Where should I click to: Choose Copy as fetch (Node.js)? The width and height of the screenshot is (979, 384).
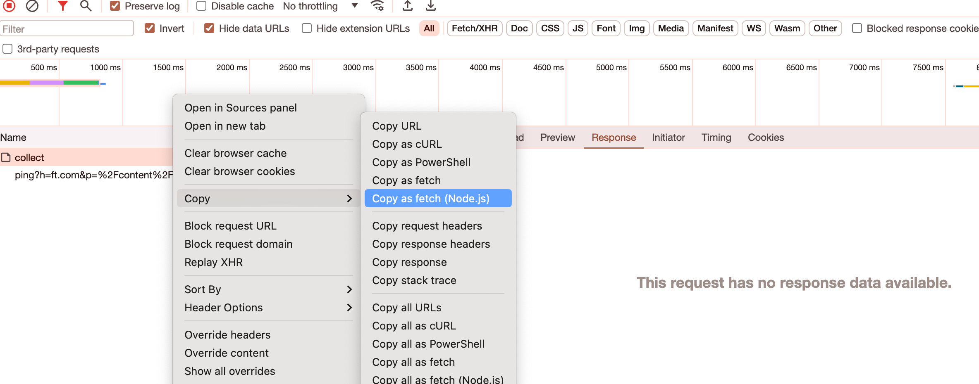(x=438, y=199)
